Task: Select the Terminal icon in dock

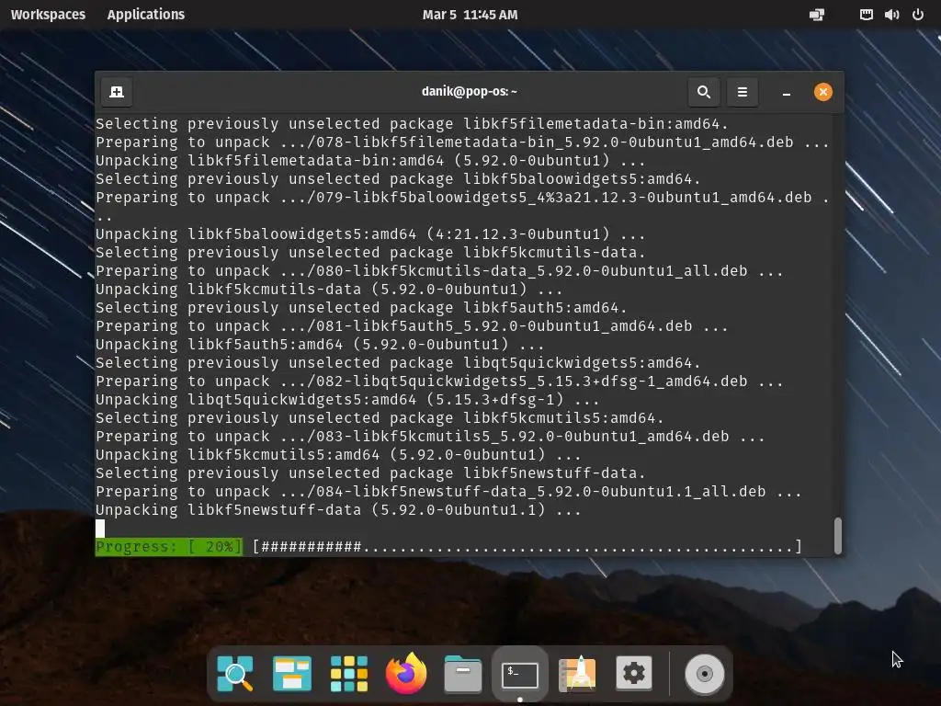Action: pyautogui.click(x=520, y=675)
